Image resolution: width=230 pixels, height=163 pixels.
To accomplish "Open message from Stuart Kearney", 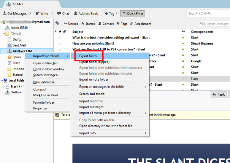I will coord(202,43).
